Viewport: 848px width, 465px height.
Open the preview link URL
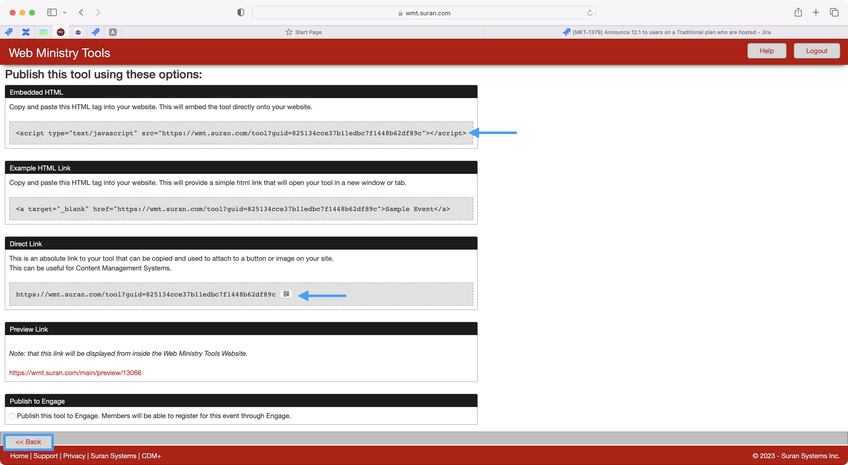75,373
